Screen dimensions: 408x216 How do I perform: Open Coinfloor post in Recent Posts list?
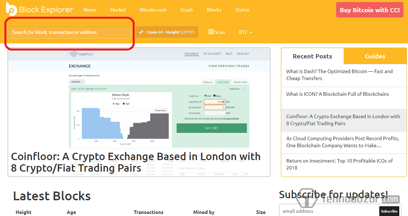point(344,120)
